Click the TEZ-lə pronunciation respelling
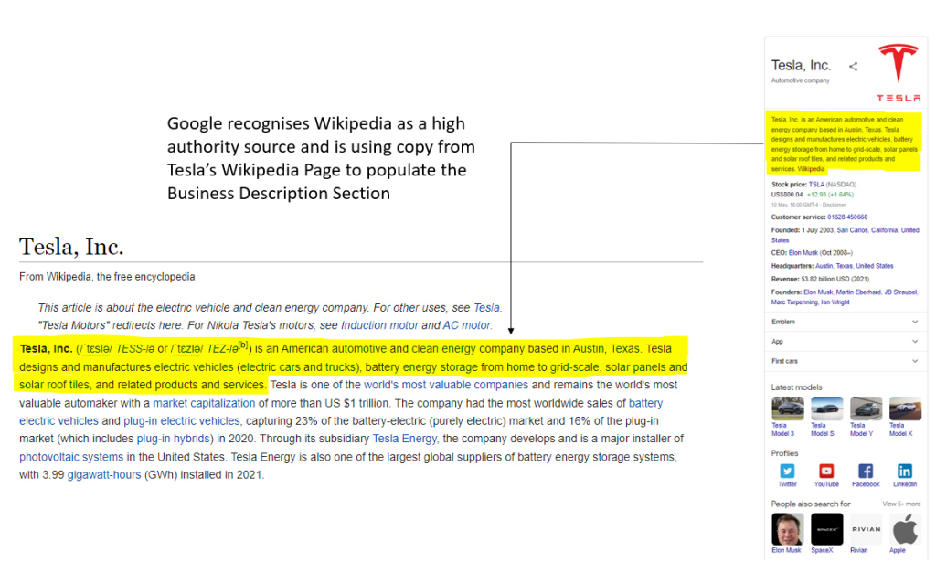 coord(222,349)
